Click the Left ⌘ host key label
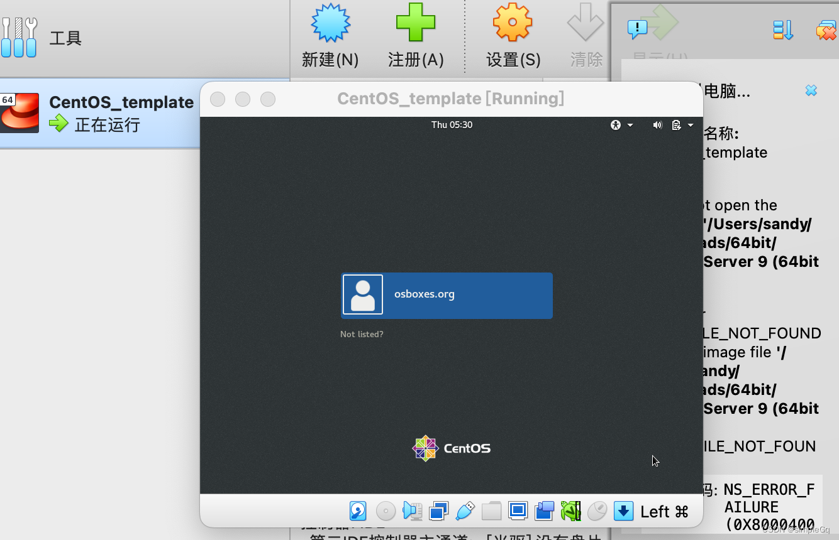Image resolution: width=839 pixels, height=540 pixels. pos(665,512)
